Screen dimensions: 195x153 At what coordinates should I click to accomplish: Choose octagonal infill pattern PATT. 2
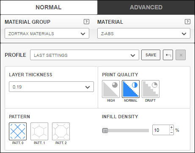[61, 131]
